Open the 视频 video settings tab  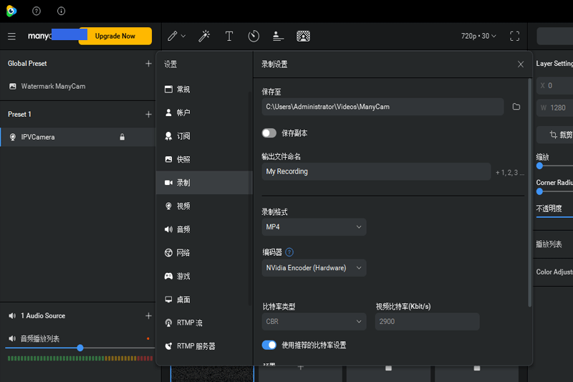click(204, 206)
